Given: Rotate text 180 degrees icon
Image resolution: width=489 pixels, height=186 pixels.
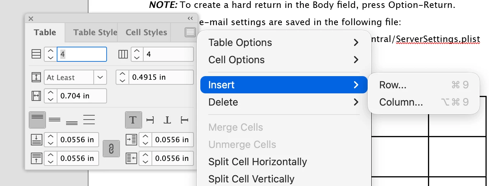Looking at the screenshot, I should coord(167,120).
